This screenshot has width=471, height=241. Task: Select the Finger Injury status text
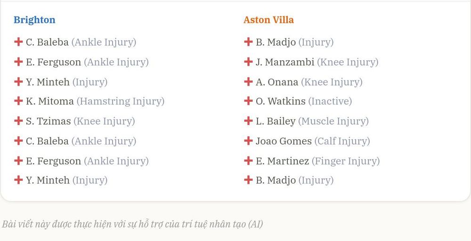(x=346, y=161)
